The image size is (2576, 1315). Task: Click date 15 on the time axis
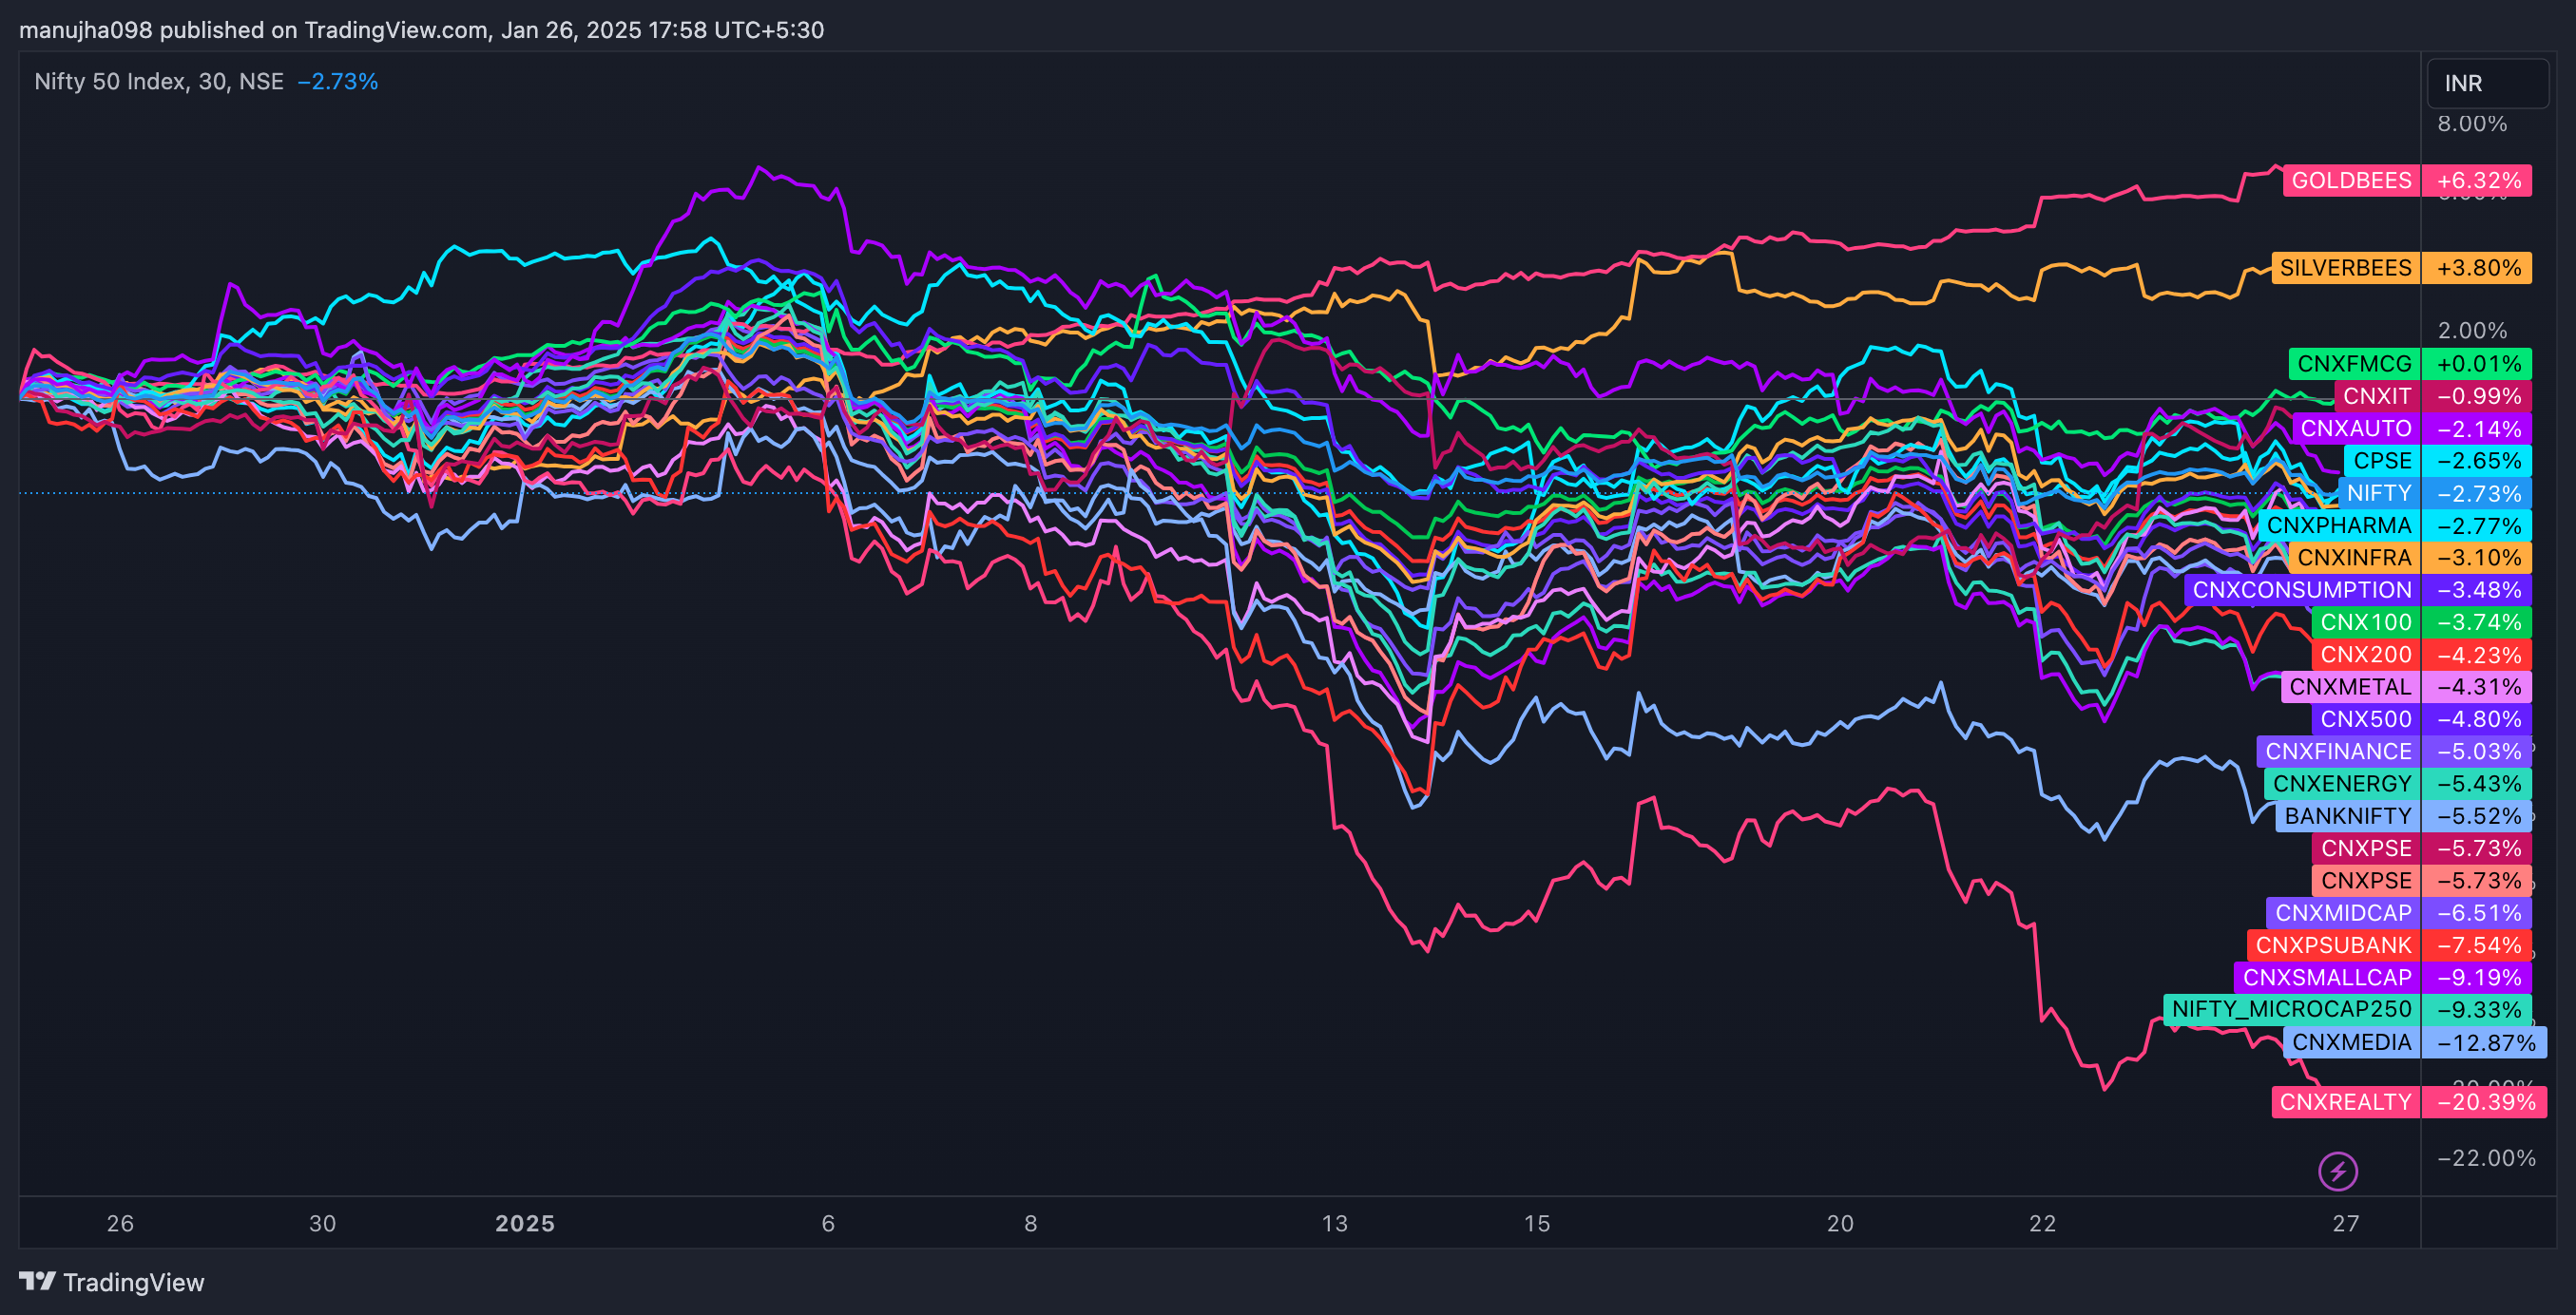[1537, 1224]
